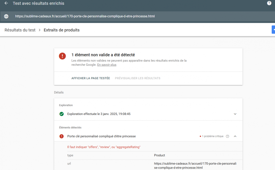Go to Résultats du test breadcrumb

pos(20,30)
